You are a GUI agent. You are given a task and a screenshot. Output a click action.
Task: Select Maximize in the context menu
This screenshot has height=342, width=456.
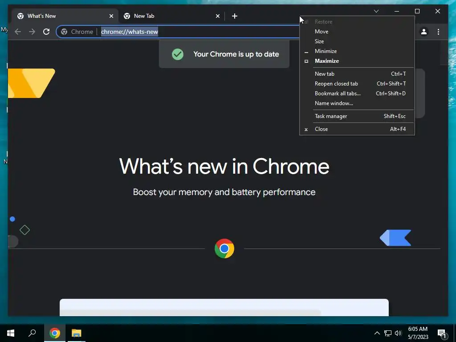tap(357, 61)
